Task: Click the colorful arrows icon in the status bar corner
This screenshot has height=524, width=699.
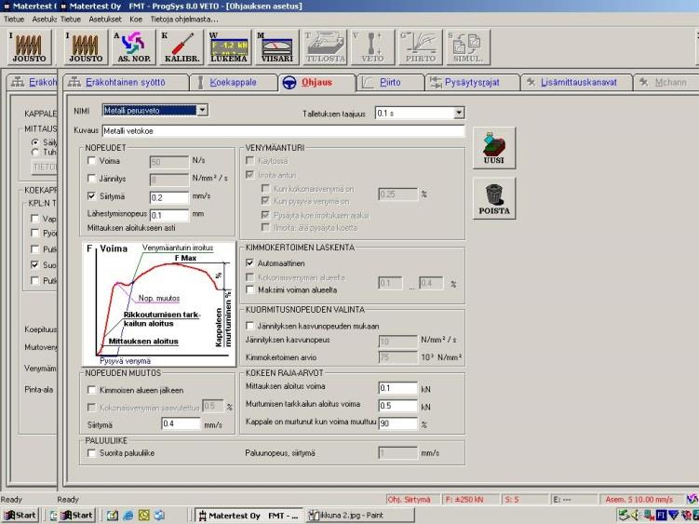Action: (692, 499)
